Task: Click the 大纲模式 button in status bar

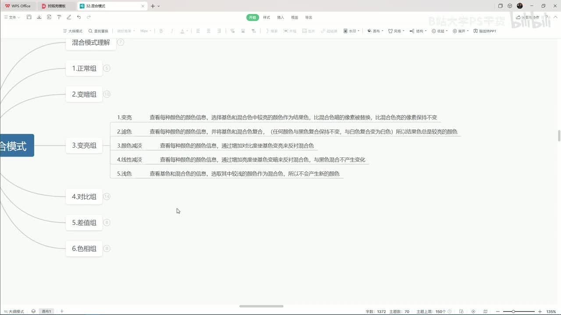Action: (x=14, y=311)
